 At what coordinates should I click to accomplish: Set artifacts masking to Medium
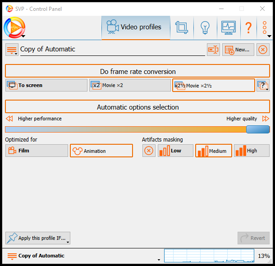pos(214,151)
